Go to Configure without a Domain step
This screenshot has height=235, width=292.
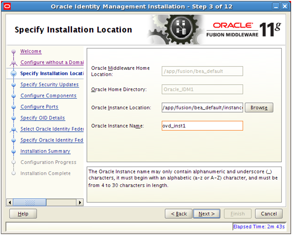[52, 62]
